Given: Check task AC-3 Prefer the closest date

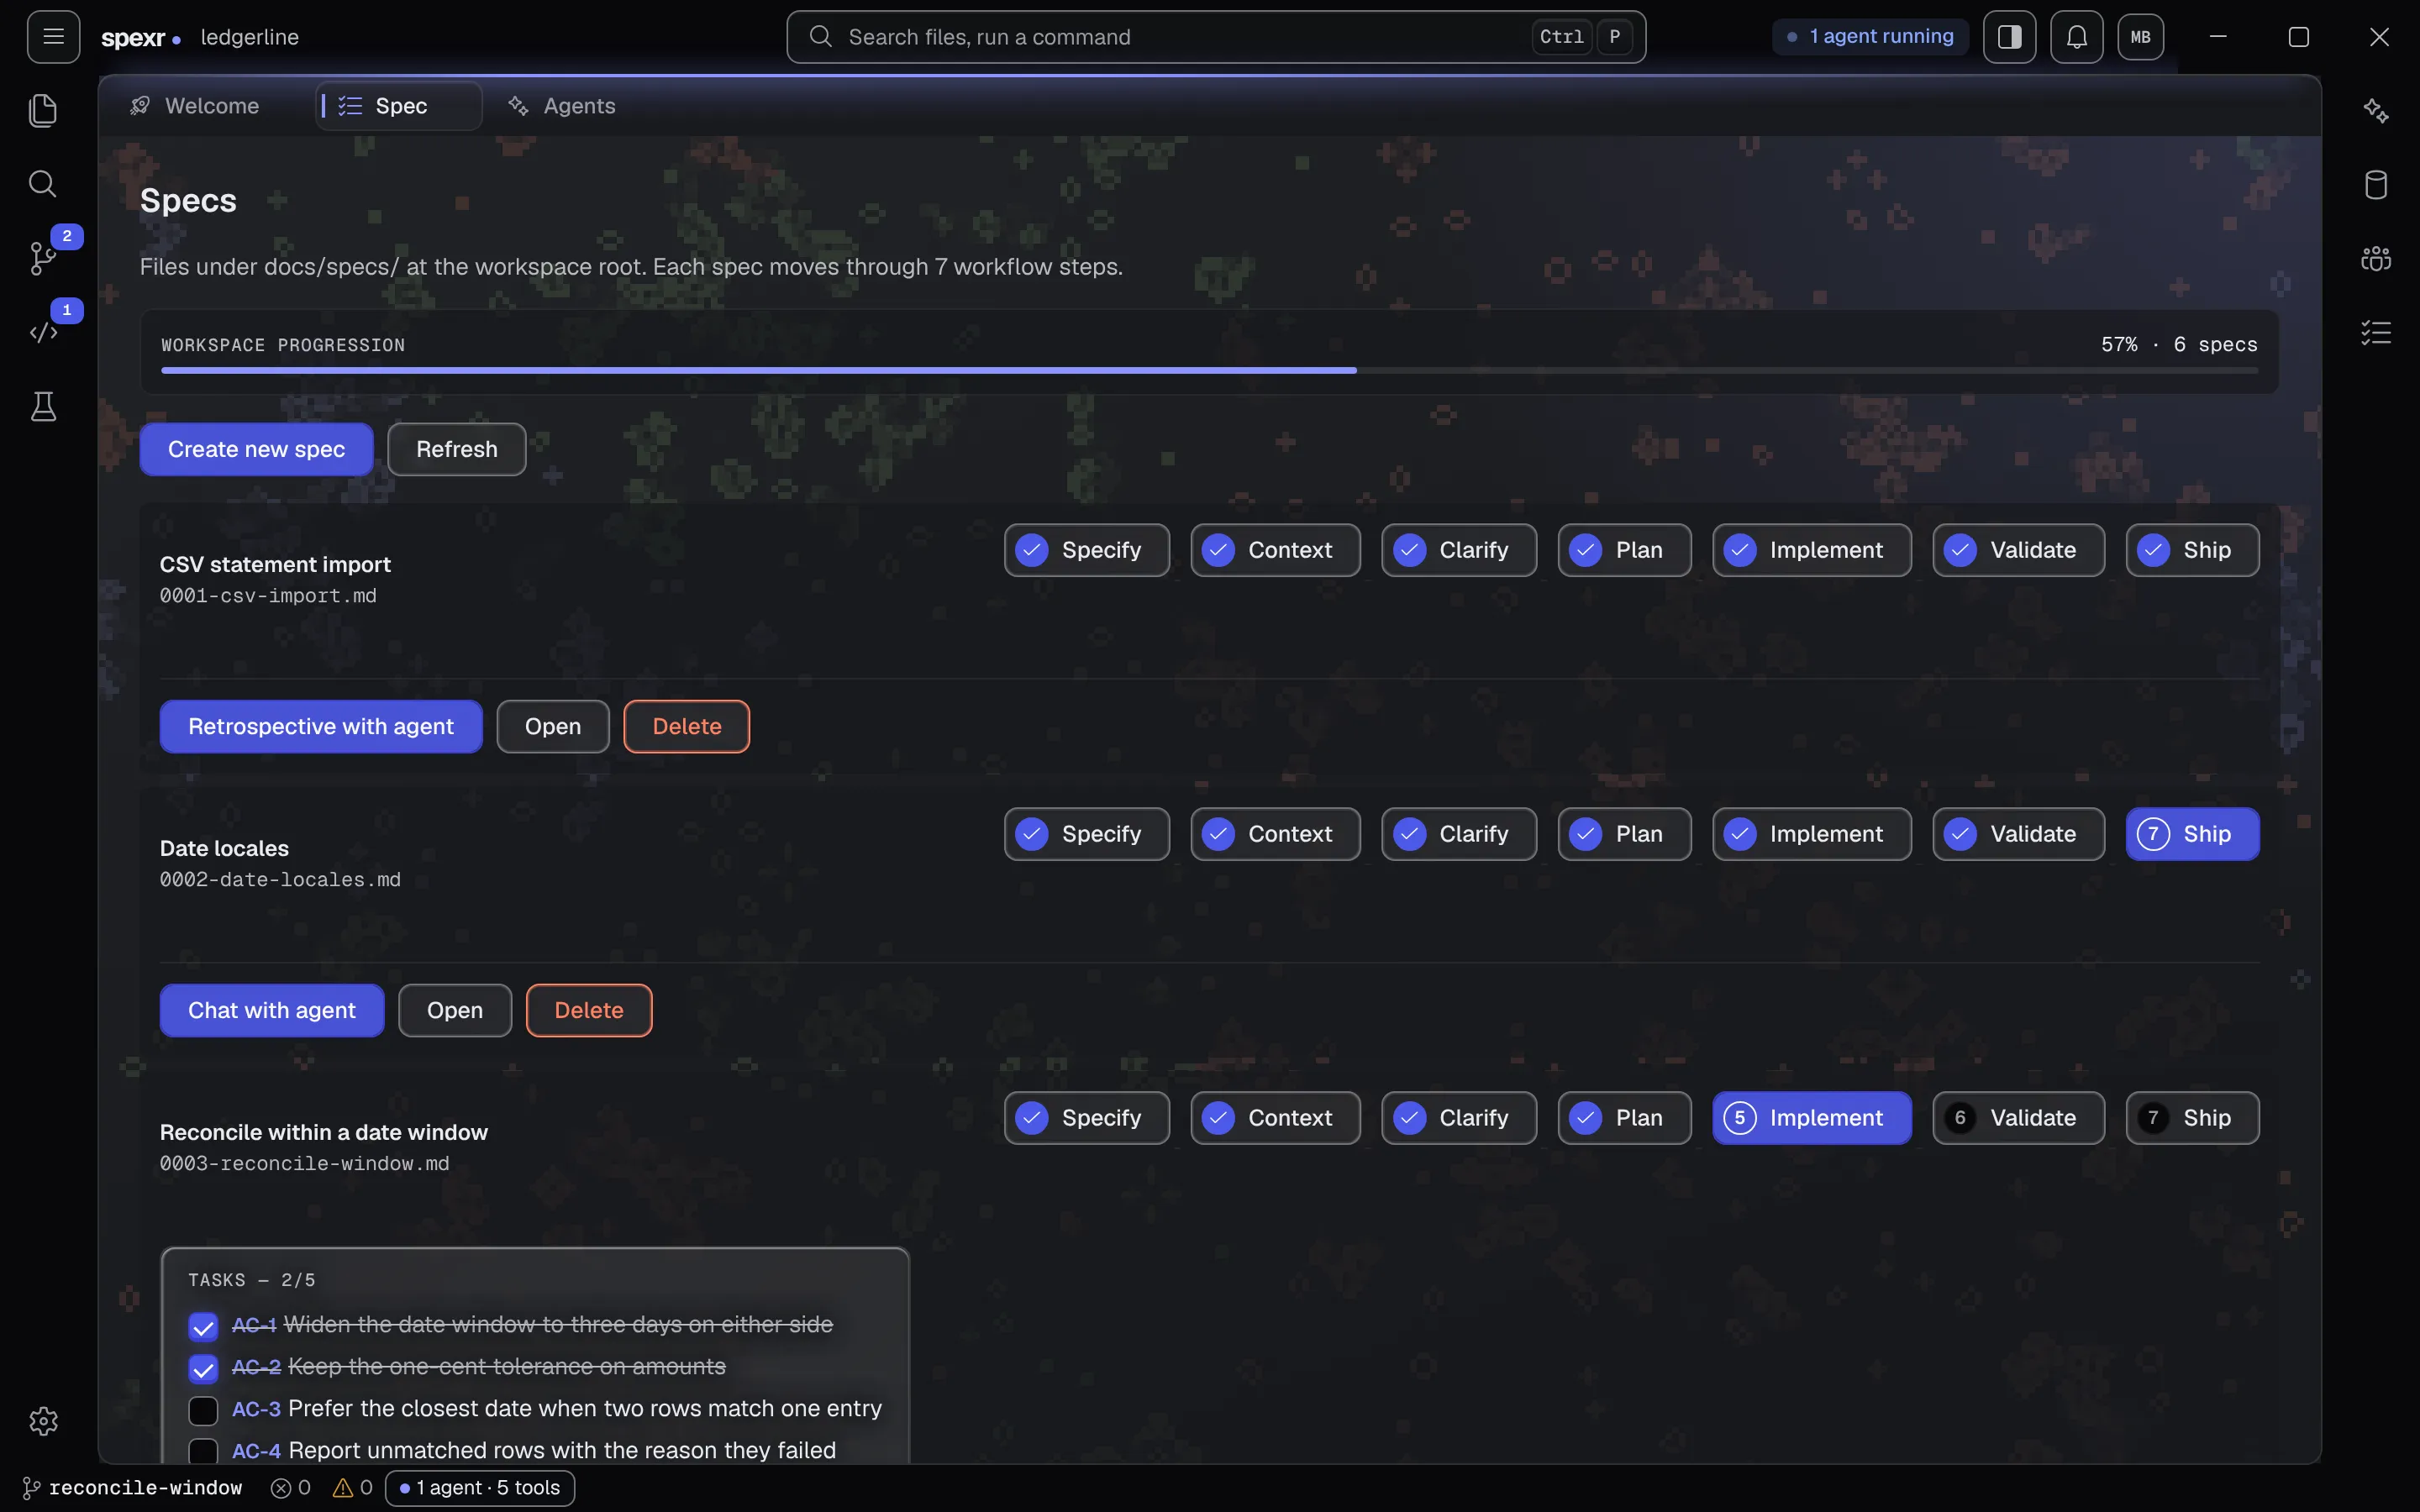Looking at the screenshot, I should tap(203, 1410).
